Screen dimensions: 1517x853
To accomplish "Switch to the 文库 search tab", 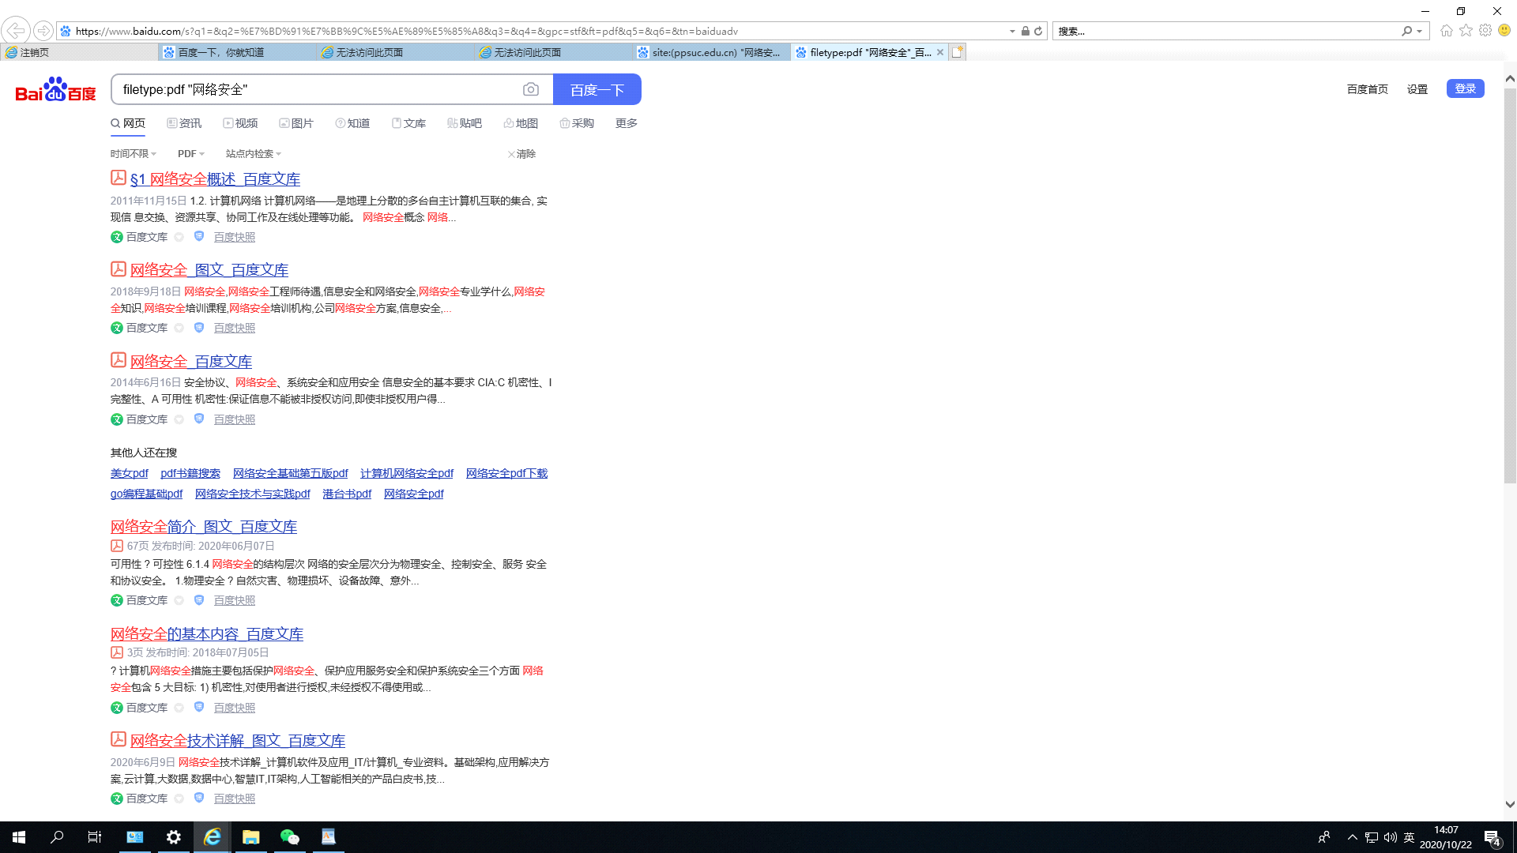I will tap(408, 123).
